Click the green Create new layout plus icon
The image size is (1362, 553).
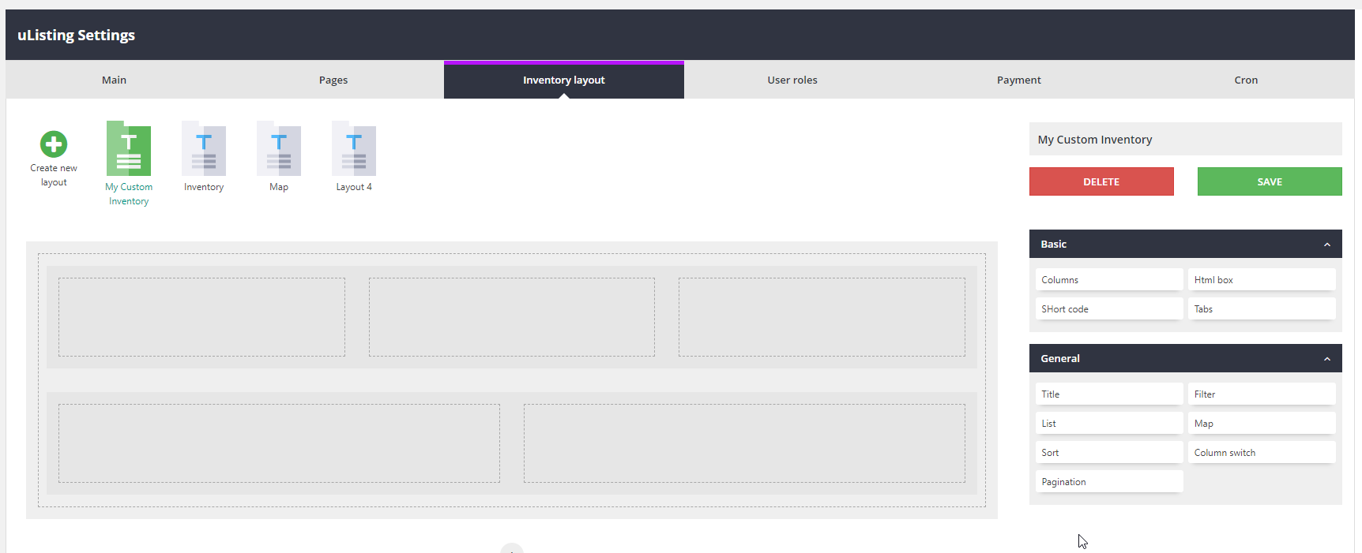click(x=54, y=144)
